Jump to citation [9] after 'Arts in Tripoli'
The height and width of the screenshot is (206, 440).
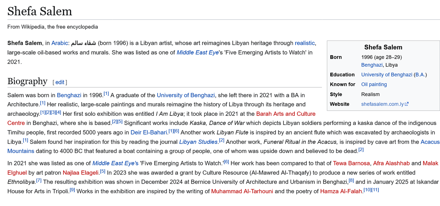pyautogui.click(x=72, y=189)
